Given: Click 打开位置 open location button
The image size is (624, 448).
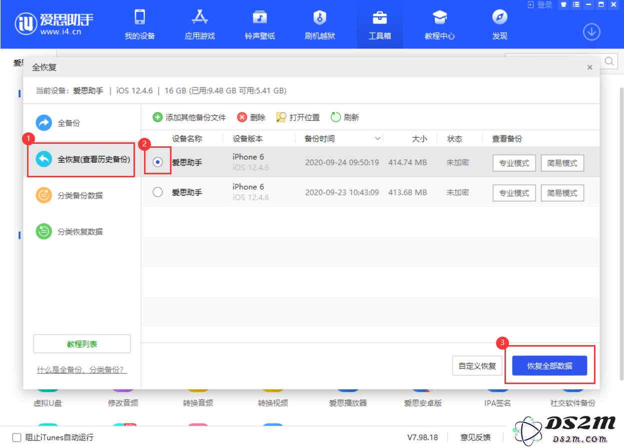Looking at the screenshot, I should click(298, 117).
